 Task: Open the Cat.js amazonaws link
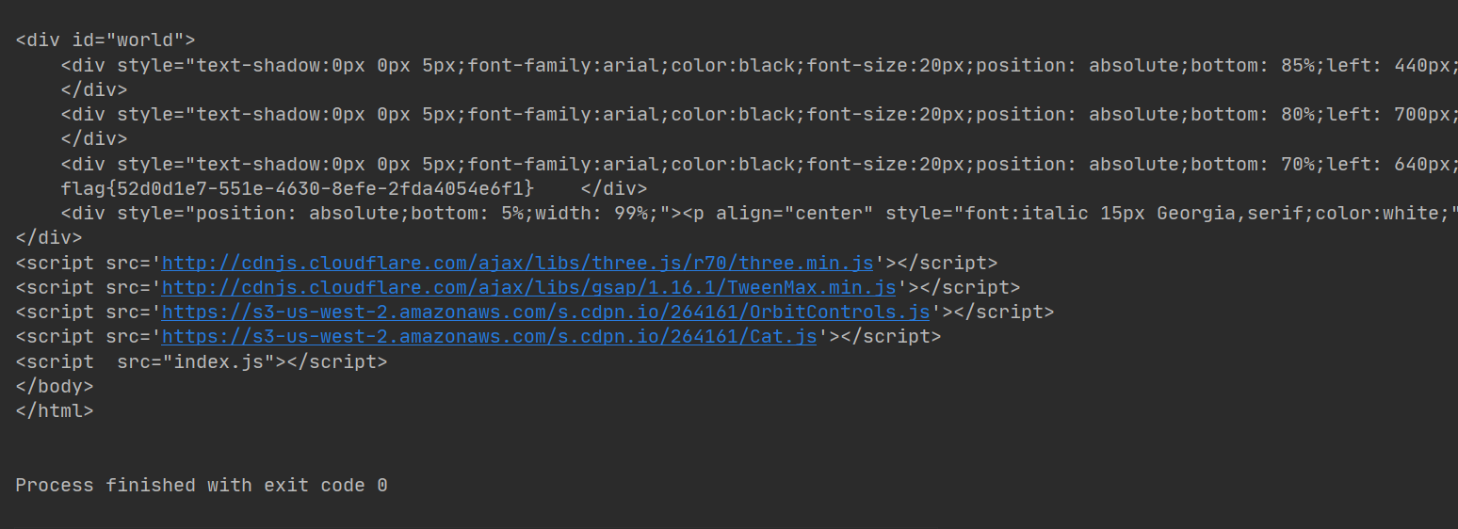point(489,336)
